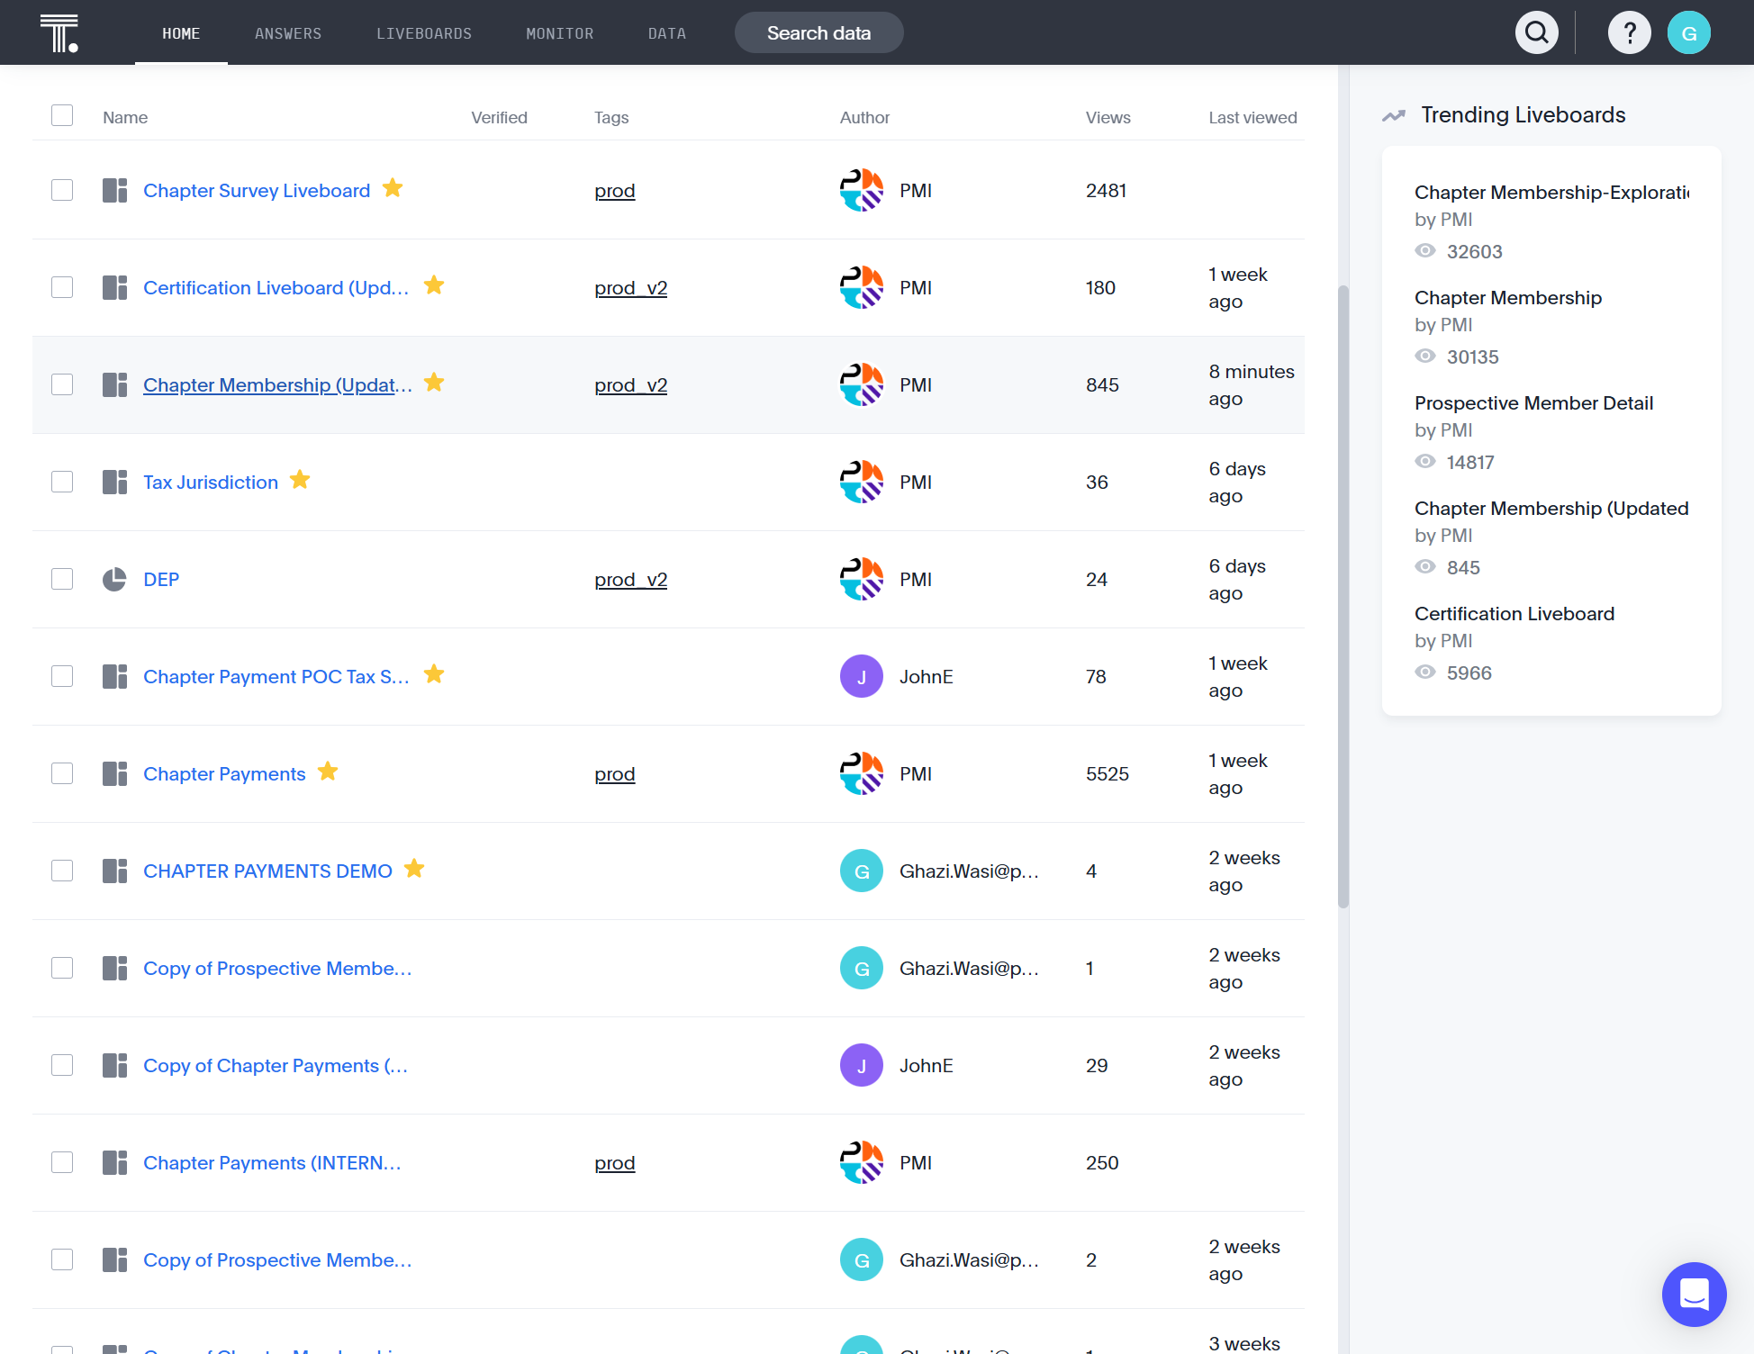The image size is (1754, 1354).
Task: Open the user profile avatar G
Action: [1689, 33]
